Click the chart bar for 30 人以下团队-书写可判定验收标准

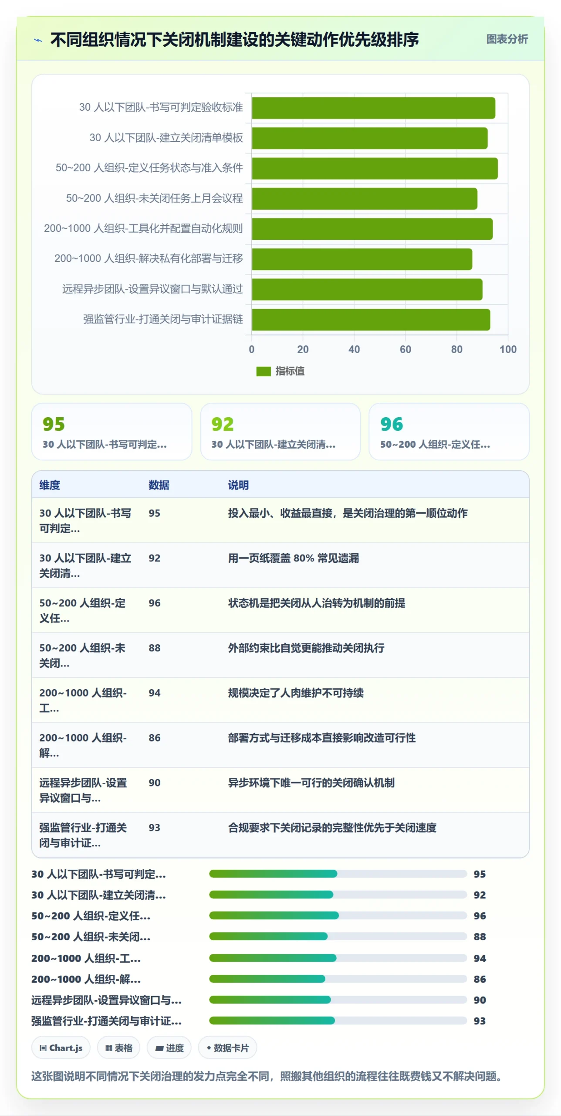click(x=374, y=108)
